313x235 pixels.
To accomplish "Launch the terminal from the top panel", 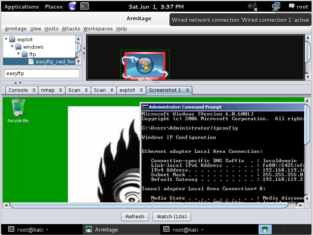I will pyautogui.click(x=85, y=6).
